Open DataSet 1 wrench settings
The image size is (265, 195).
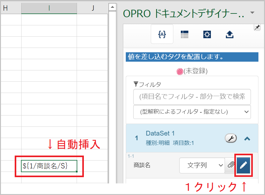pos(231,138)
